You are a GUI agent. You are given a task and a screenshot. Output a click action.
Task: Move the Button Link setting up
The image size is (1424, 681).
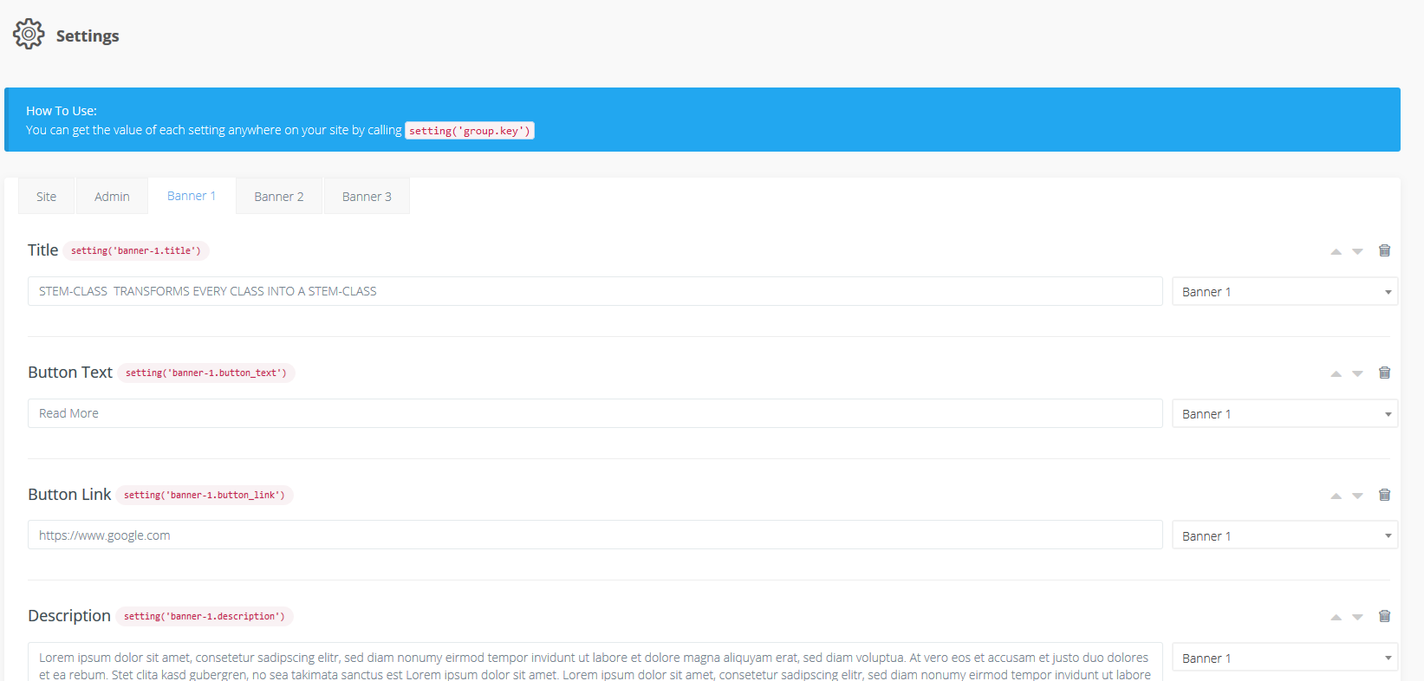[1336, 496]
